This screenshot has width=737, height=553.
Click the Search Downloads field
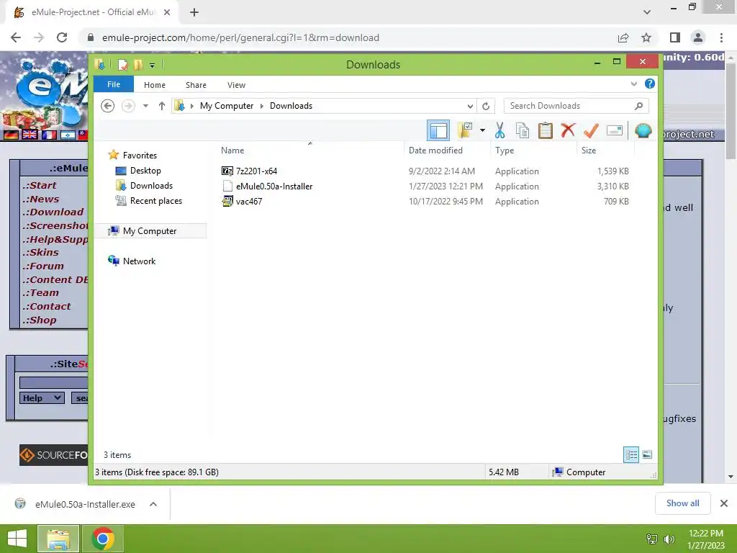pyautogui.click(x=577, y=106)
